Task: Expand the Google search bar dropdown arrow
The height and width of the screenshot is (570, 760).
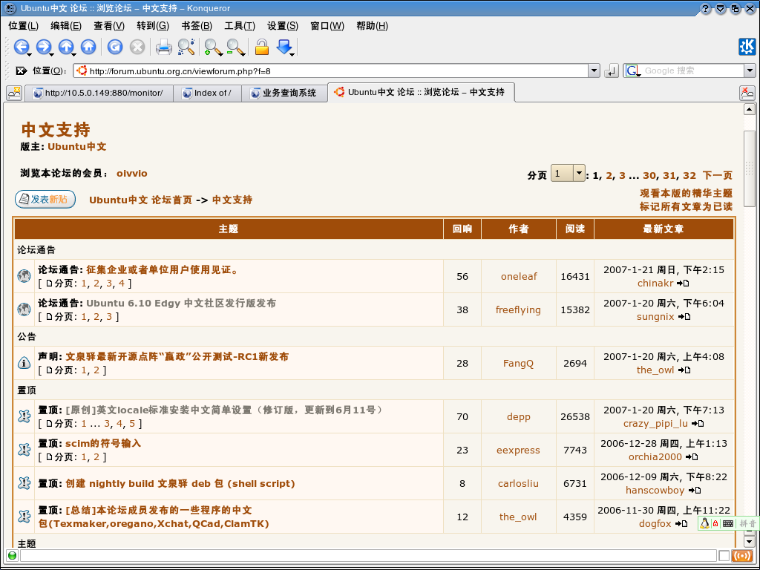Action: coord(750,71)
